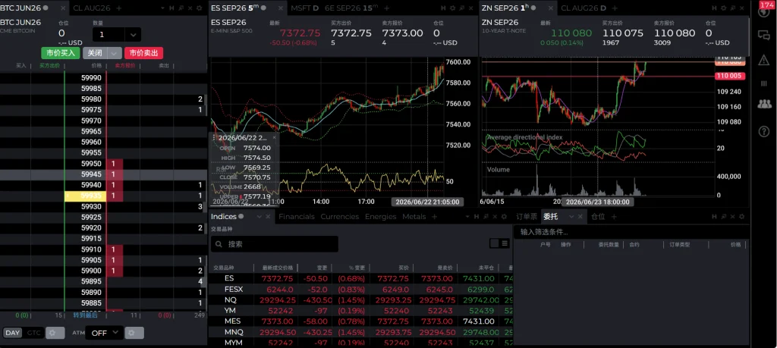The width and height of the screenshot is (777, 348).
Task: Switch to CL AUG26 D chart tab
Action: pyautogui.click(x=584, y=8)
